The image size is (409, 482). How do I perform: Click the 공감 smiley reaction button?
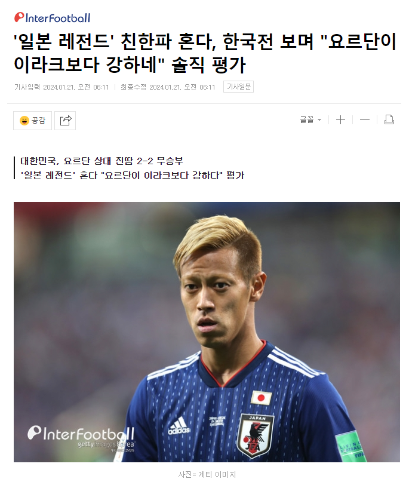(33, 121)
